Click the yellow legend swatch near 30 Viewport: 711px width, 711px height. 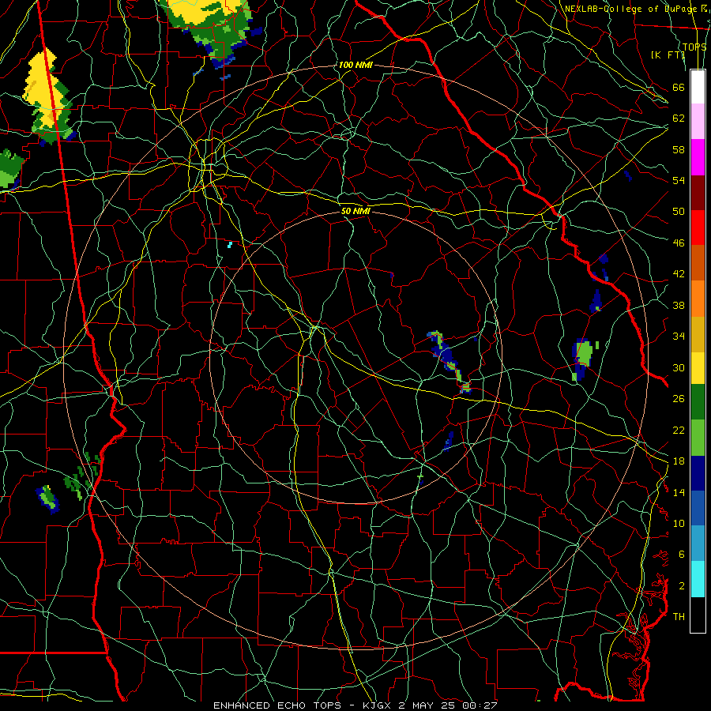point(698,367)
